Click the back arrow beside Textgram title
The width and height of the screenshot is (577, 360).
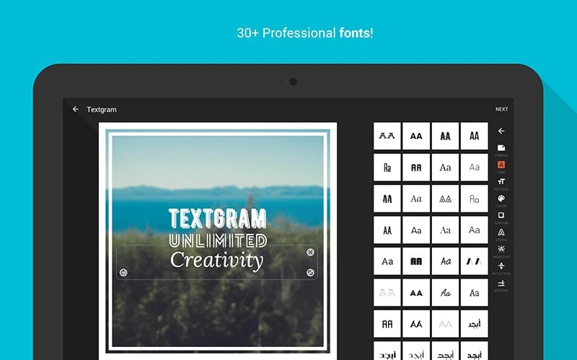pyautogui.click(x=76, y=109)
